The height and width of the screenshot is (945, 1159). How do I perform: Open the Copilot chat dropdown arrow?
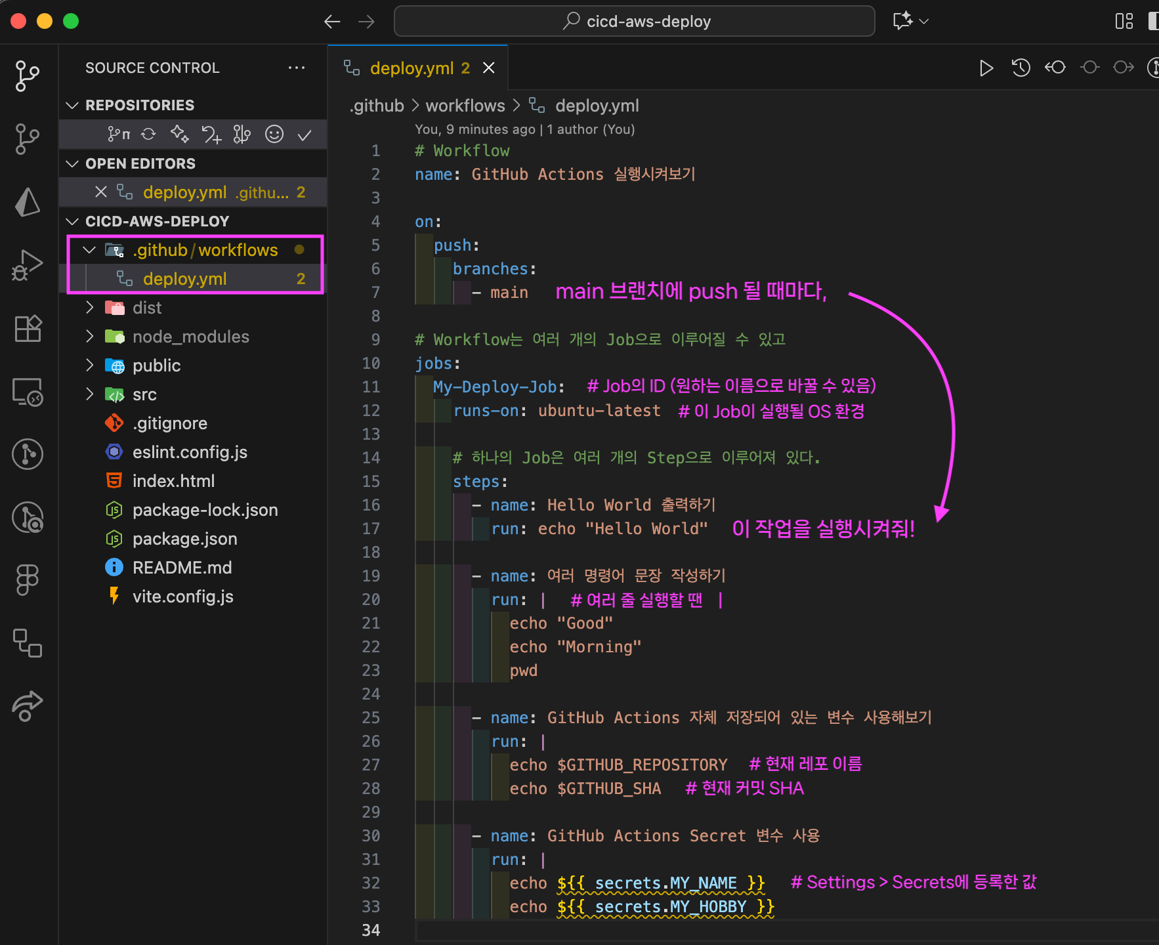[924, 21]
